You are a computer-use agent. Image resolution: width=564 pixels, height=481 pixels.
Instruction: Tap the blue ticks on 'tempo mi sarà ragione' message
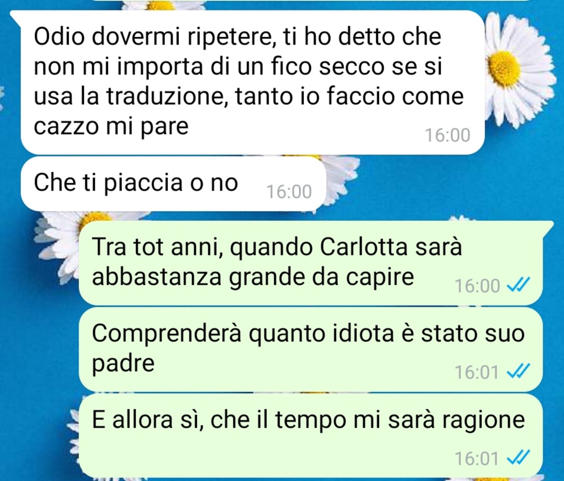click(518, 457)
